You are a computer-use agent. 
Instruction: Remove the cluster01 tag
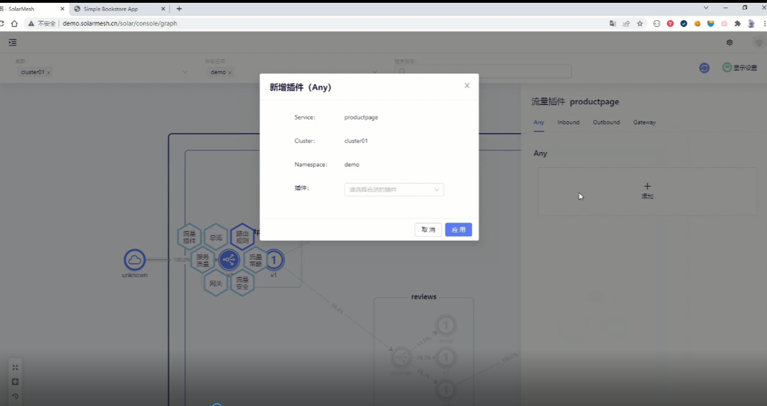click(x=49, y=72)
